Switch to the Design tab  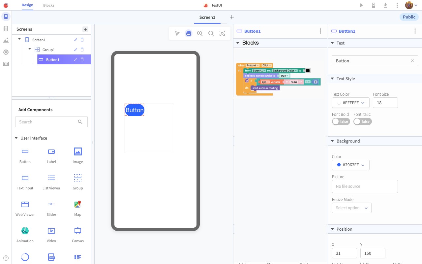(27, 5)
